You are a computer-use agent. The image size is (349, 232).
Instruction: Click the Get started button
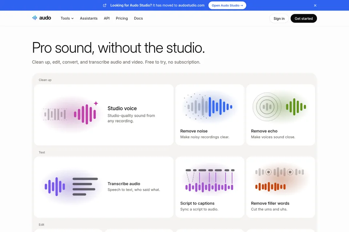click(x=304, y=18)
